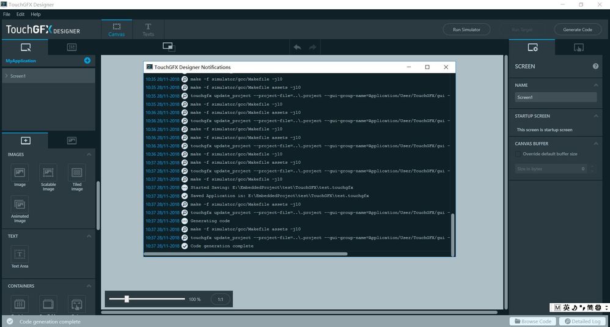This screenshot has height=327, width=610.
Task: Add a new screen with plus icon
Action: (x=87, y=61)
